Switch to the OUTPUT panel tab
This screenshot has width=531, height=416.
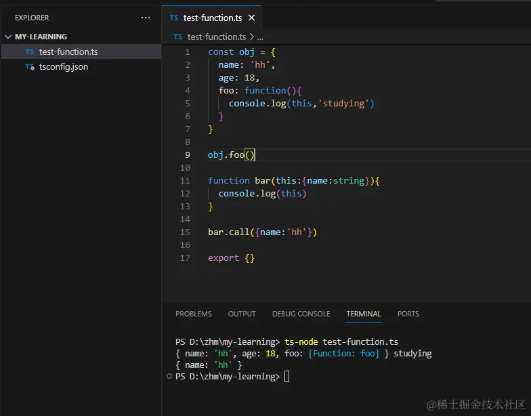coord(242,314)
